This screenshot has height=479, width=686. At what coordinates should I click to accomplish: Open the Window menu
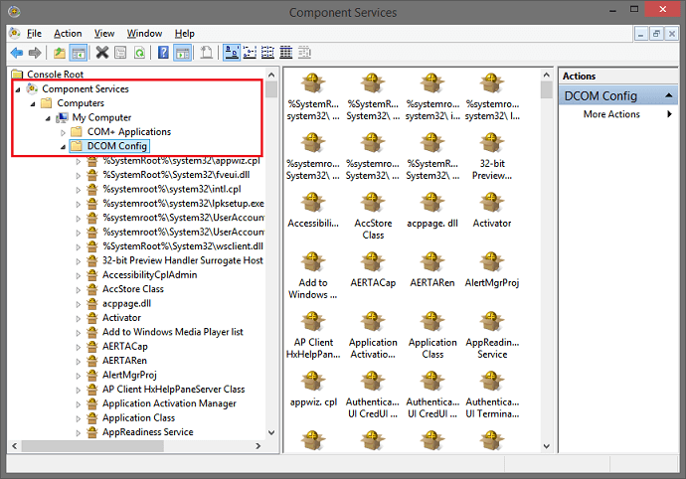(x=144, y=33)
